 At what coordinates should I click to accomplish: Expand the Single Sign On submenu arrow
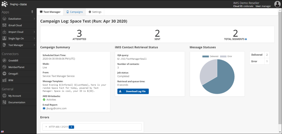[x=34, y=39]
